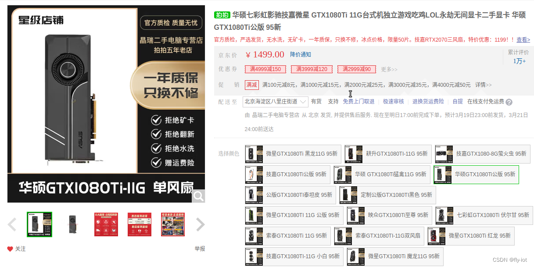Select third thumbnail with red service icons
534x267 pixels.
click(106, 224)
